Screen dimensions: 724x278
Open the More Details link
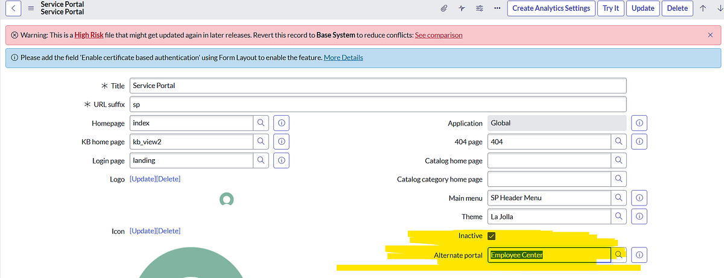click(343, 58)
